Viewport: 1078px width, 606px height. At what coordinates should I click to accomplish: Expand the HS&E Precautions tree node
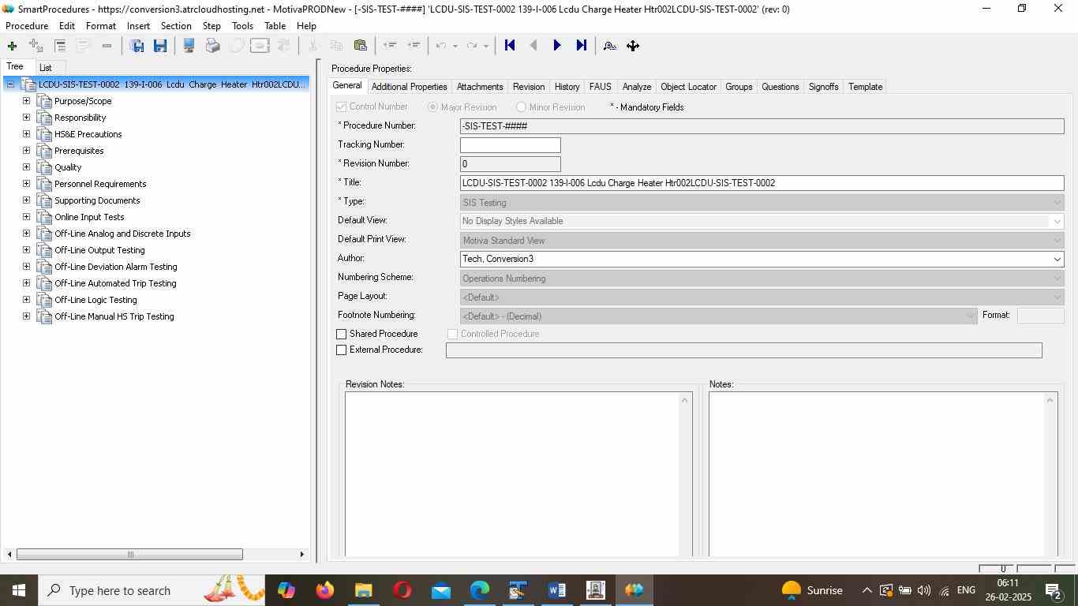coord(26,134)
